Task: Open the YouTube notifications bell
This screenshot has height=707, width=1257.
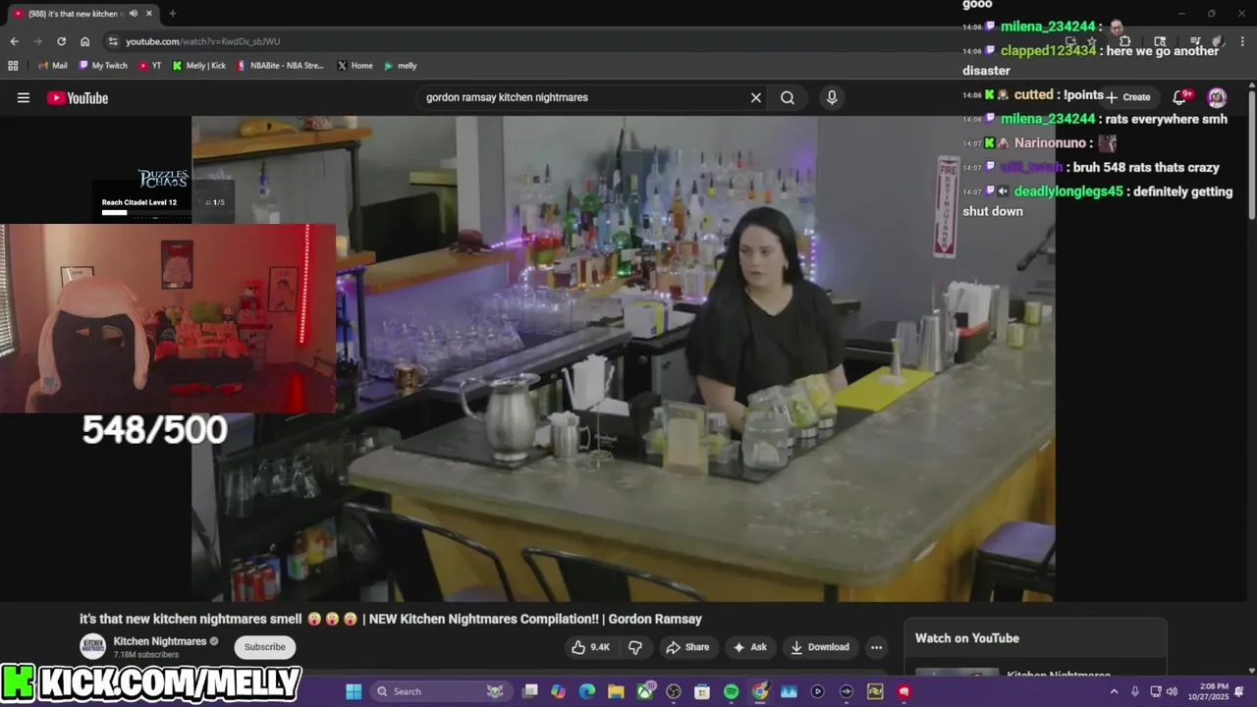Action: pyautogui.click(x=1181, y=96)
